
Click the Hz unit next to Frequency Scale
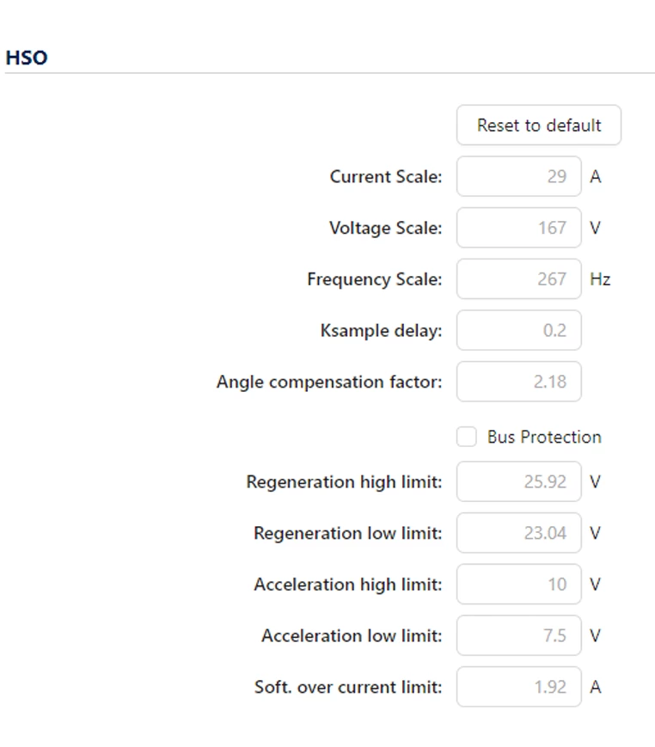pos(600,279)
